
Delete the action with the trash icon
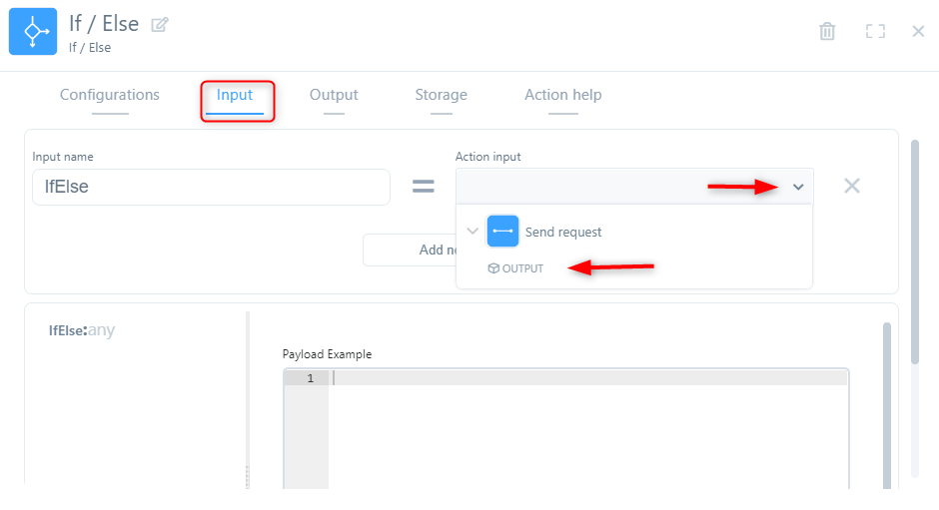click(x=827, y=31)
